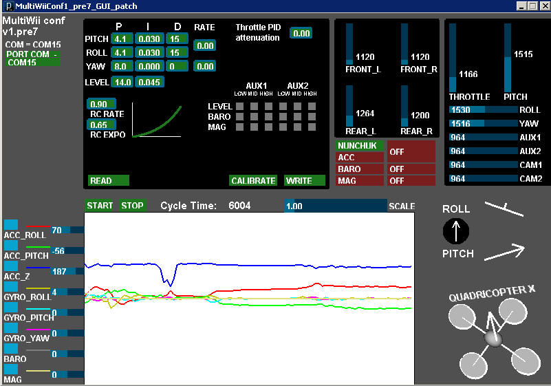Screen dimensions: 551x386
Task: Click the YAW RATE value box
Action: [204, 66]
